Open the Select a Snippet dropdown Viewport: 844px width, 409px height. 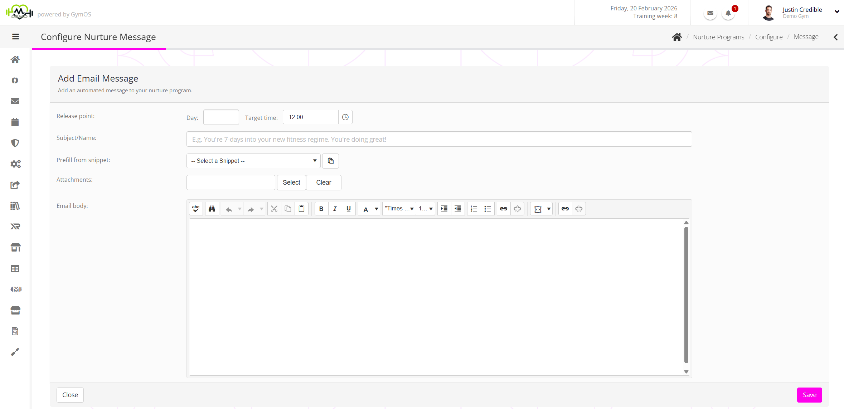[253, 161]
